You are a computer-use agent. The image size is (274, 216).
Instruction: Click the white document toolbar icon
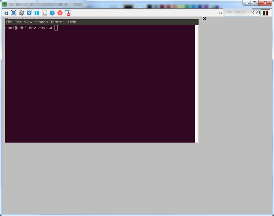coord(45,13)
